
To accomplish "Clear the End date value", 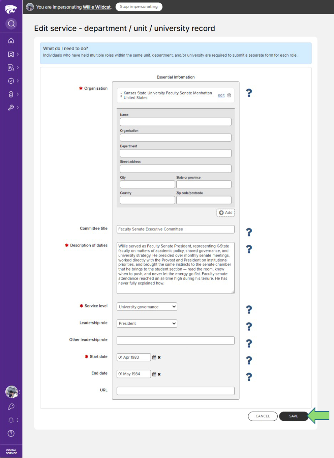I will pos(159,374).
